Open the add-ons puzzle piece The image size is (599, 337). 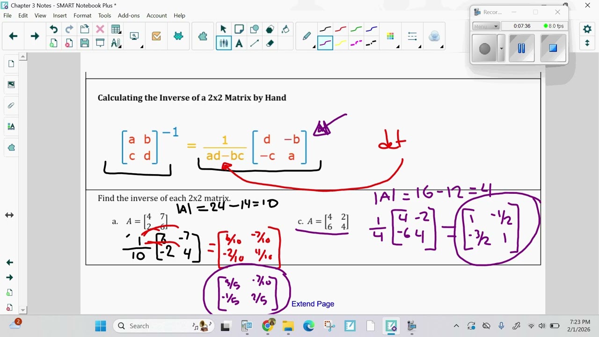(203, 36)
